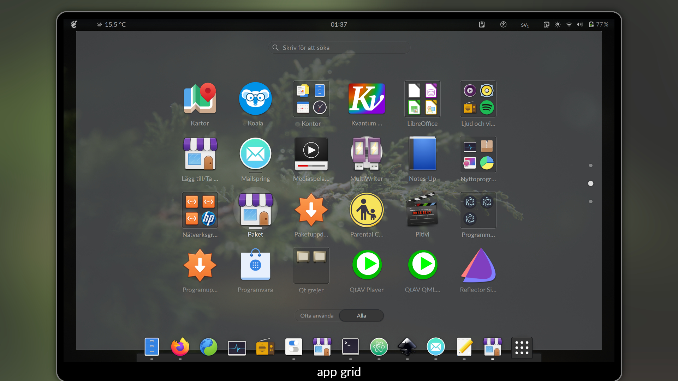The image size is (678, 381).
Task: Click the volume icon in top bar
Action: [579, 24]
